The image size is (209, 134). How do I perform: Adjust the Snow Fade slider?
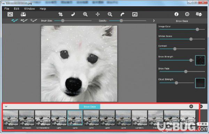[182, 72]
